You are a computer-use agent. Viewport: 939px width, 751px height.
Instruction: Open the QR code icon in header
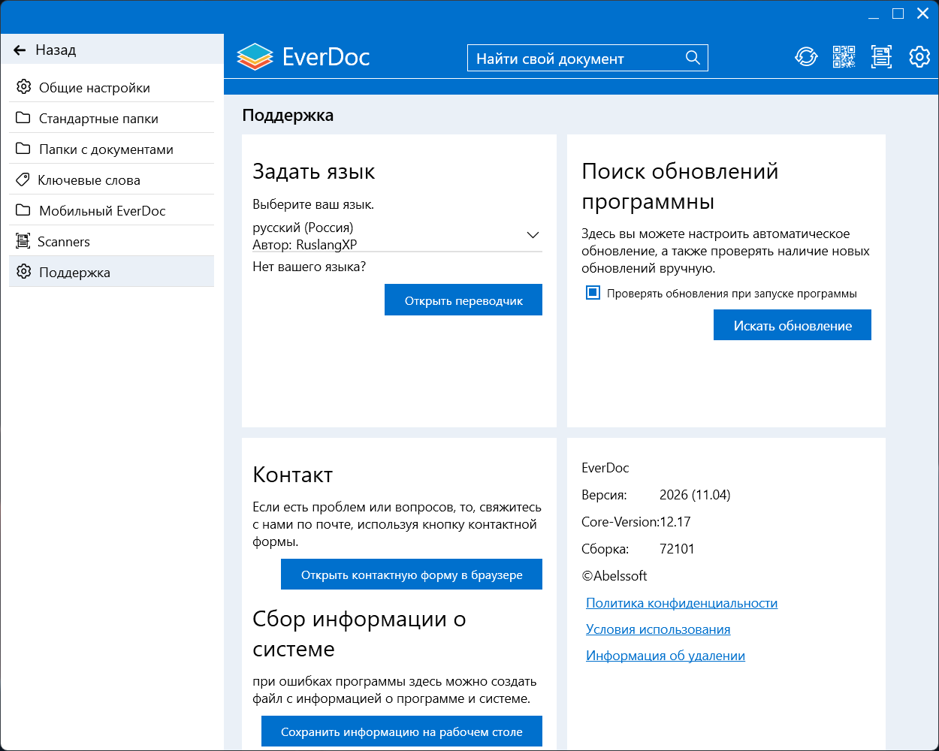click(844, 57)
